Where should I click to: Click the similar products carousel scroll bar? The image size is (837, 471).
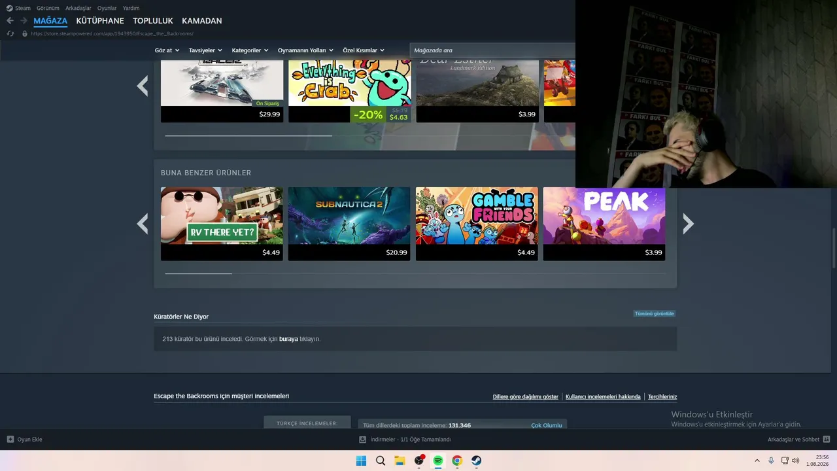coord(198,273)
